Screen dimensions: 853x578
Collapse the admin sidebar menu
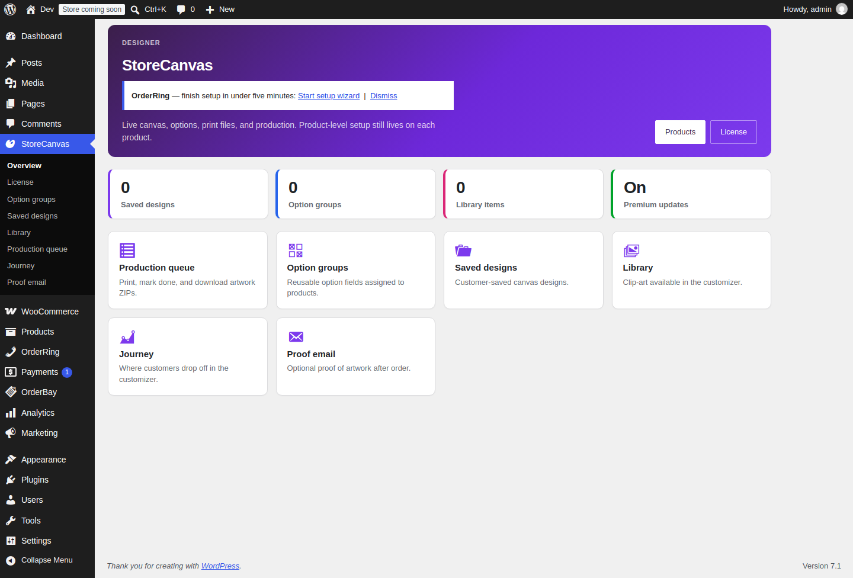[47, 560]
